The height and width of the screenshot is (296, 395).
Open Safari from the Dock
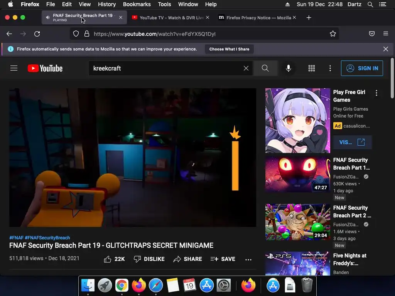(x=156, y=285)
